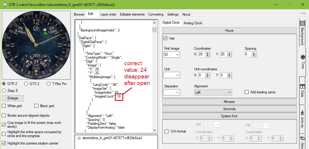Image resolution: width=309 pixels, height=149 pixels.
Task: Click the watch face preview image
Action: pyautogui.click(x=36, y=45)
